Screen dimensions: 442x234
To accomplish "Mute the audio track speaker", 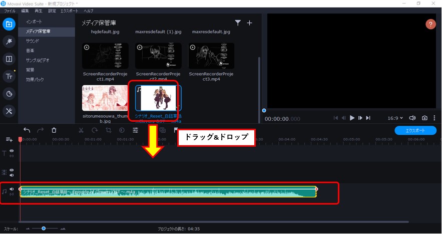I will (x=12, y=189).
